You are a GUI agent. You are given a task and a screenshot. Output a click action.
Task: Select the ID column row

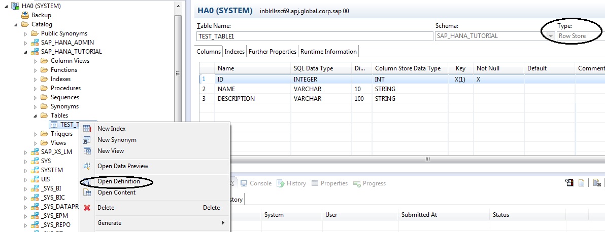pos(402,79)
